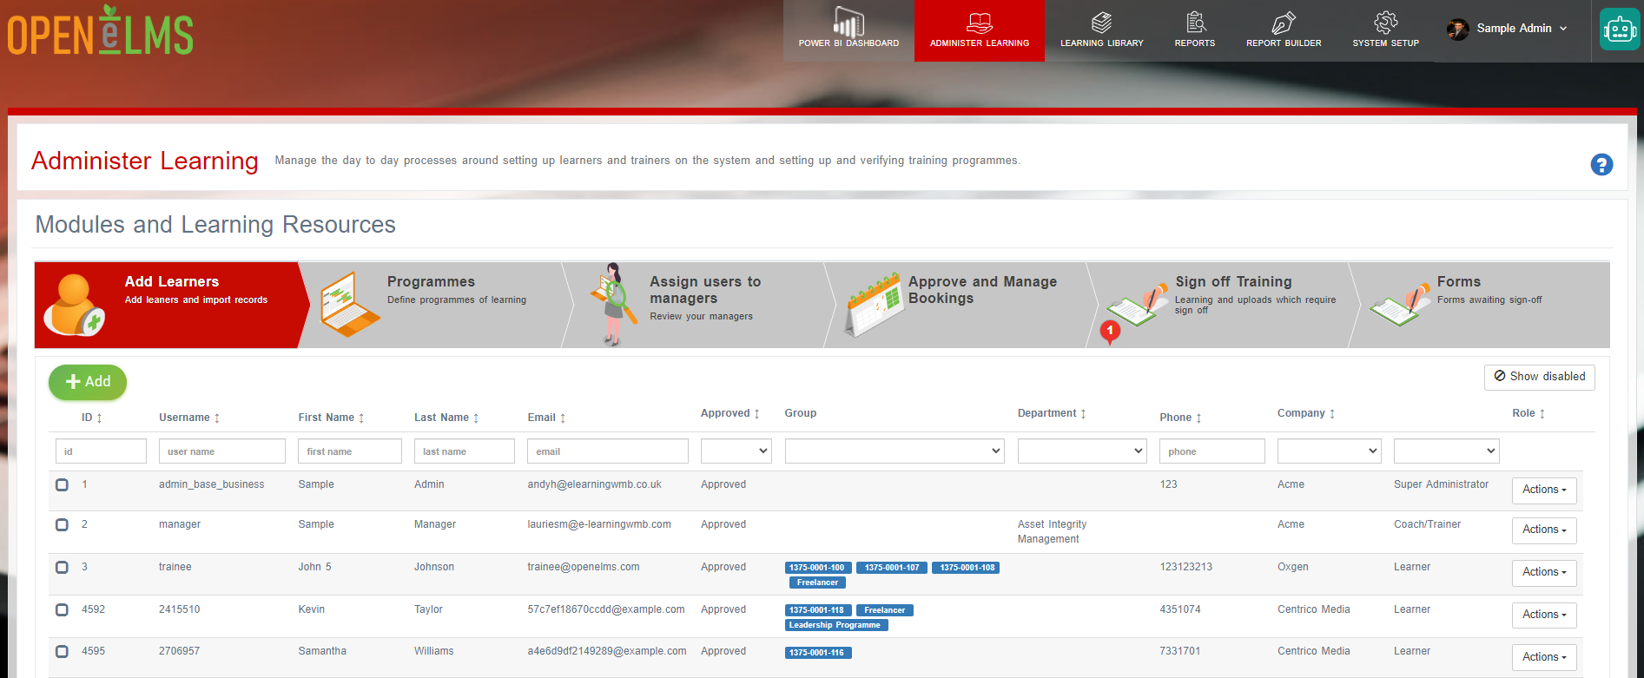
Task: Tick checkbox for Samantha Williams row
Action: click(x=62, y=651)
